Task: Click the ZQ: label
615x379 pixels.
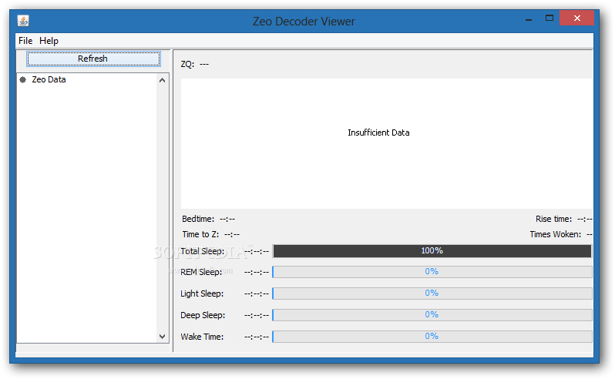Action: pyautogui.click(x=187, y=64)
